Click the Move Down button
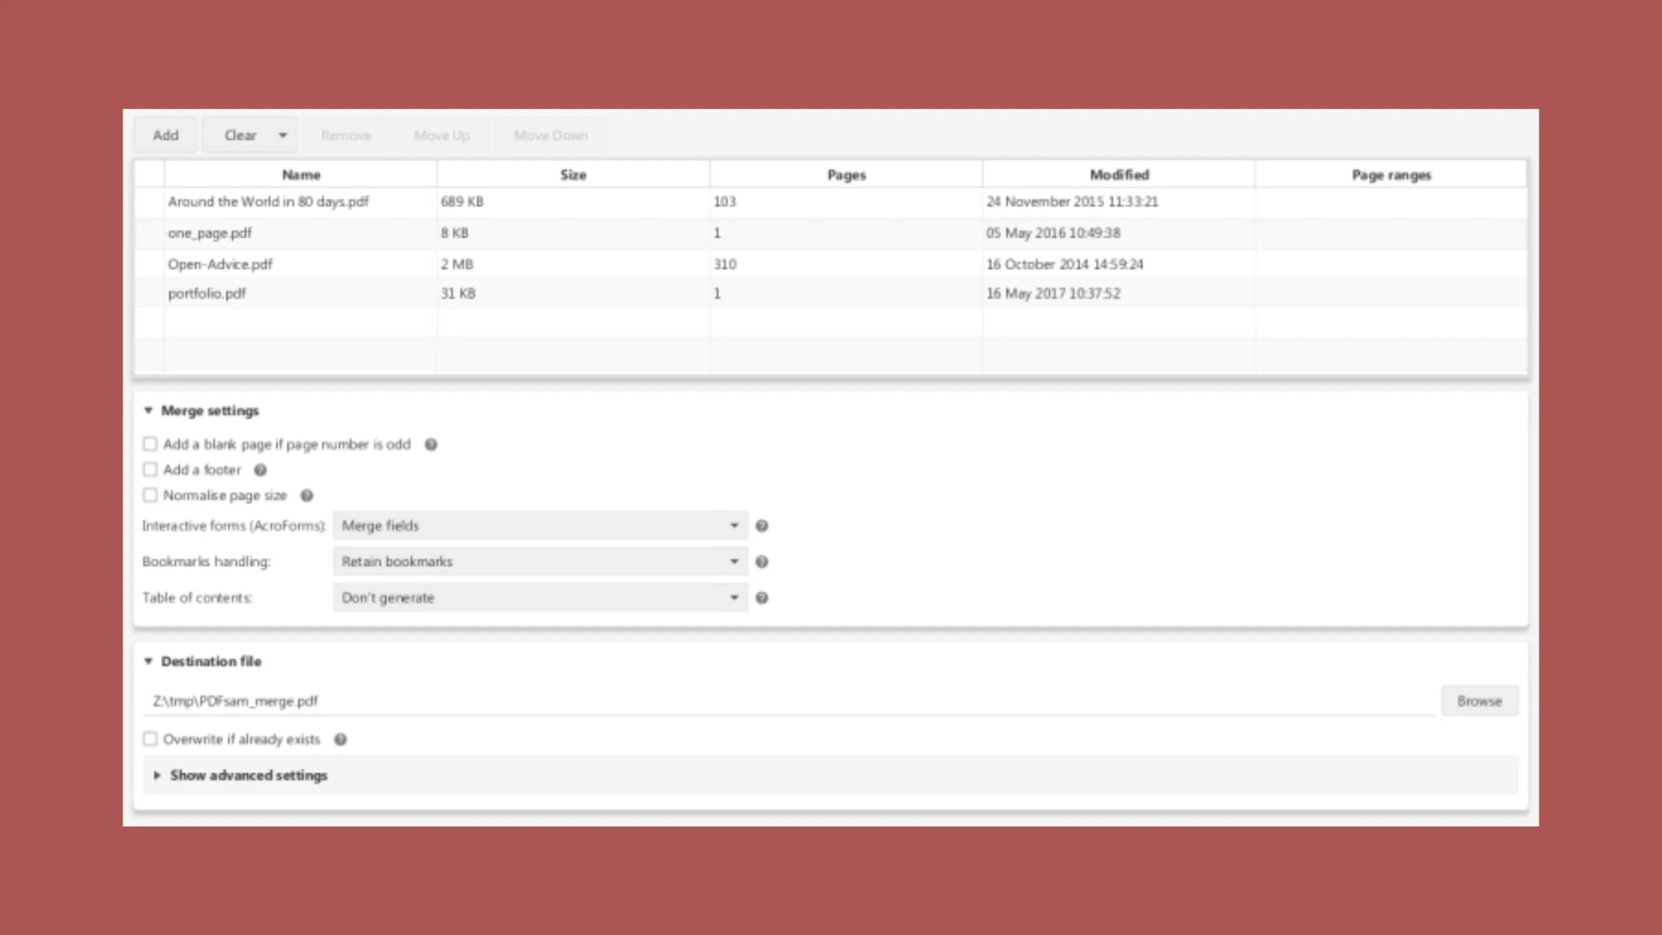Viewport: 1662px width, 935px height. tap(551, 136)
